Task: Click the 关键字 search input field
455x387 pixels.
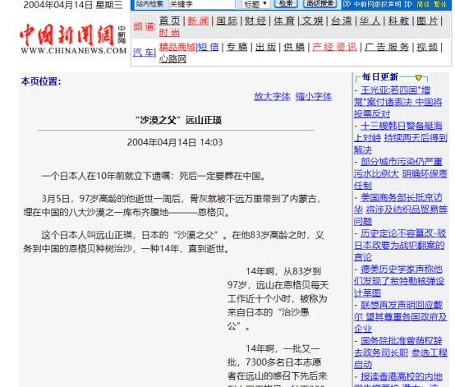Action: click(x=202, y=4)
